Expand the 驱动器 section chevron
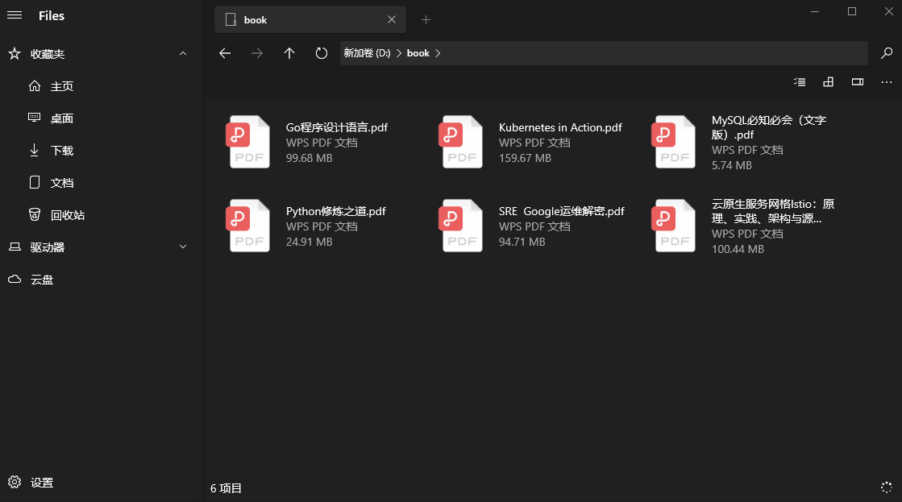 [x=183, y=247]
